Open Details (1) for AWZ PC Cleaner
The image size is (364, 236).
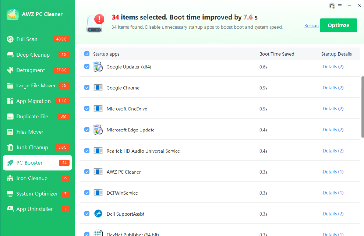click(333, 172)
